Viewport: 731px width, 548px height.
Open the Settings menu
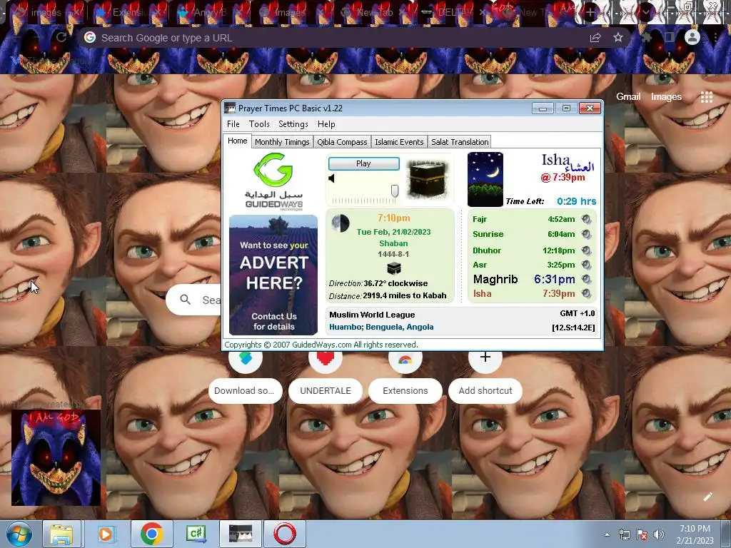293,124
